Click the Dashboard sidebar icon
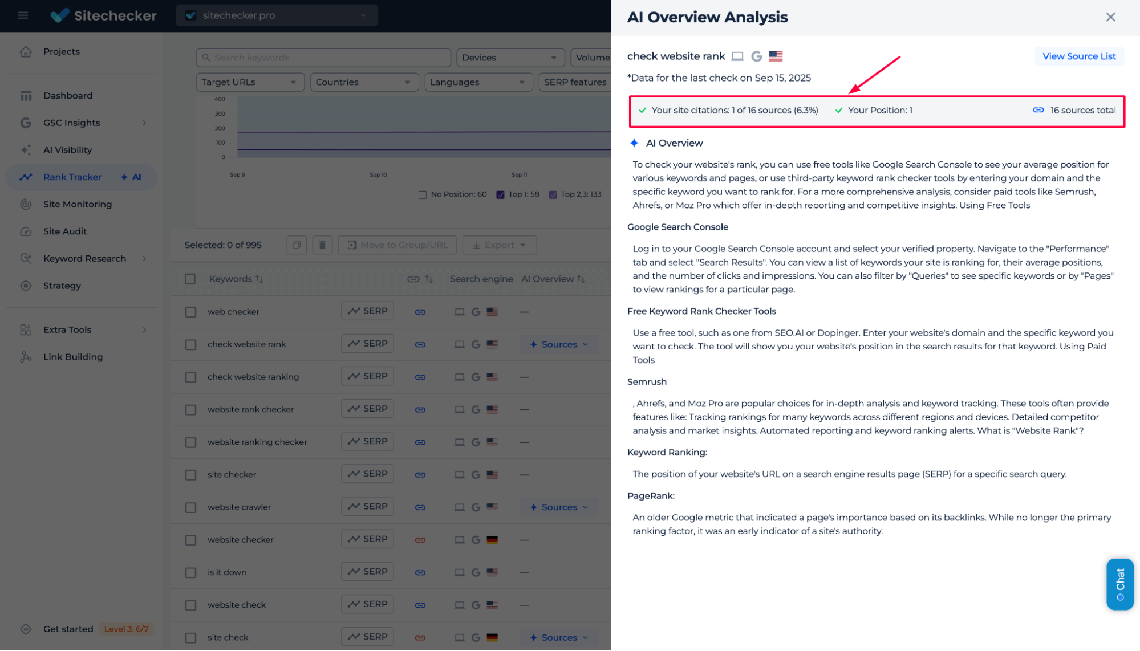The height and width of the screenshot is (651, 1140). click(26, 96)
